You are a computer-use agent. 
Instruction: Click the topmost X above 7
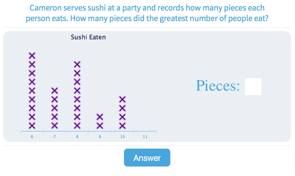coord(54,91)
